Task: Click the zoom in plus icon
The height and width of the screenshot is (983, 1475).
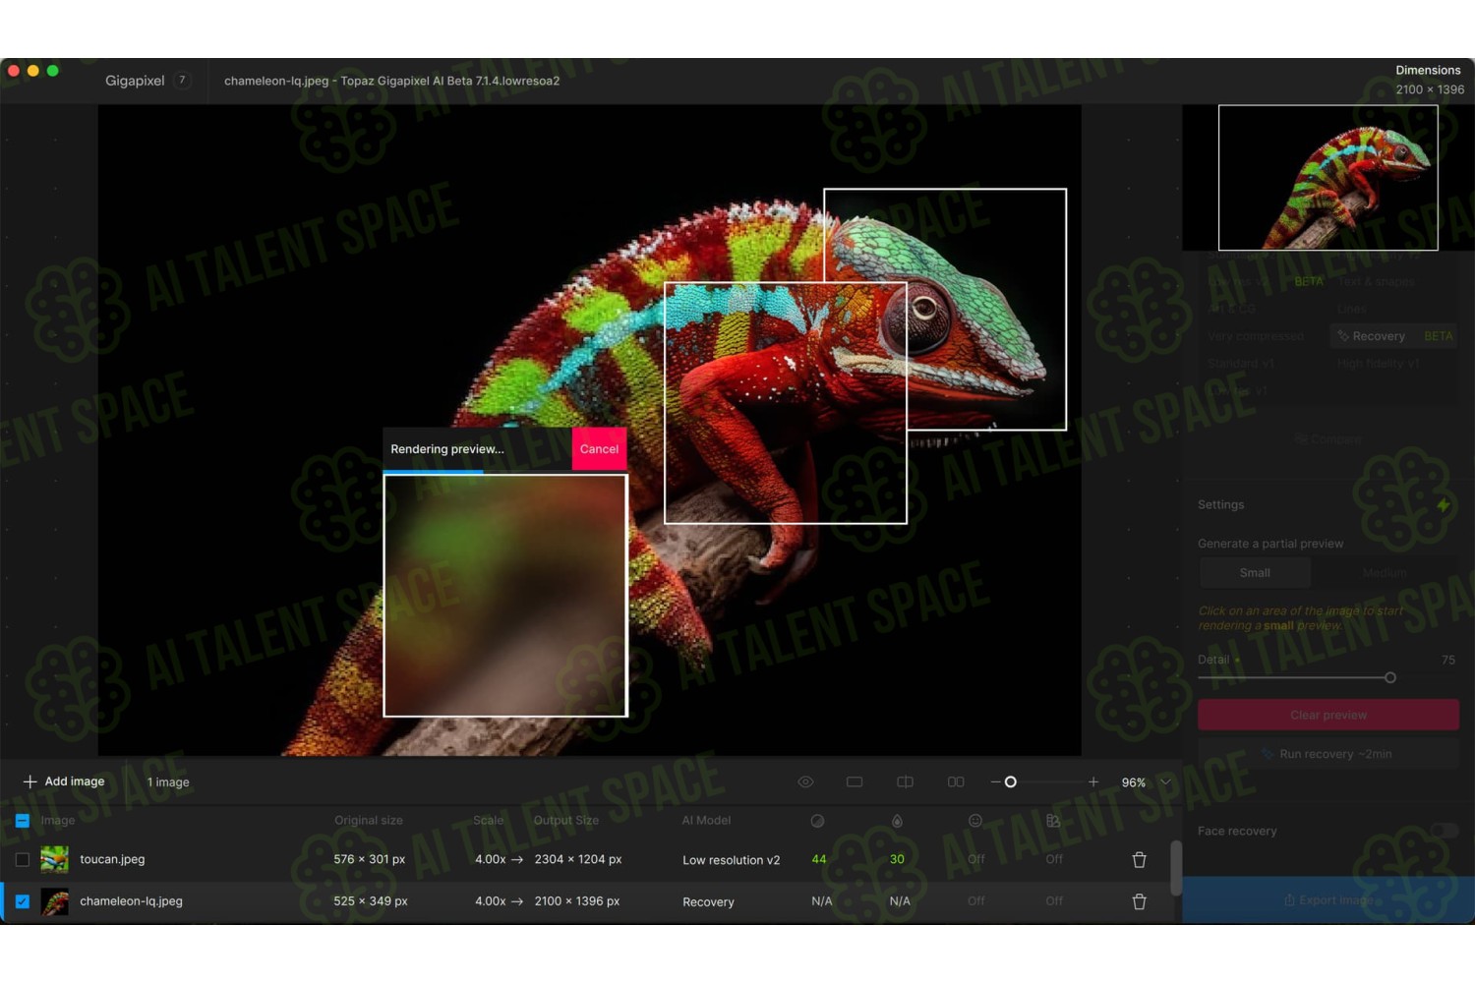Action: (x=1093, y=781)
